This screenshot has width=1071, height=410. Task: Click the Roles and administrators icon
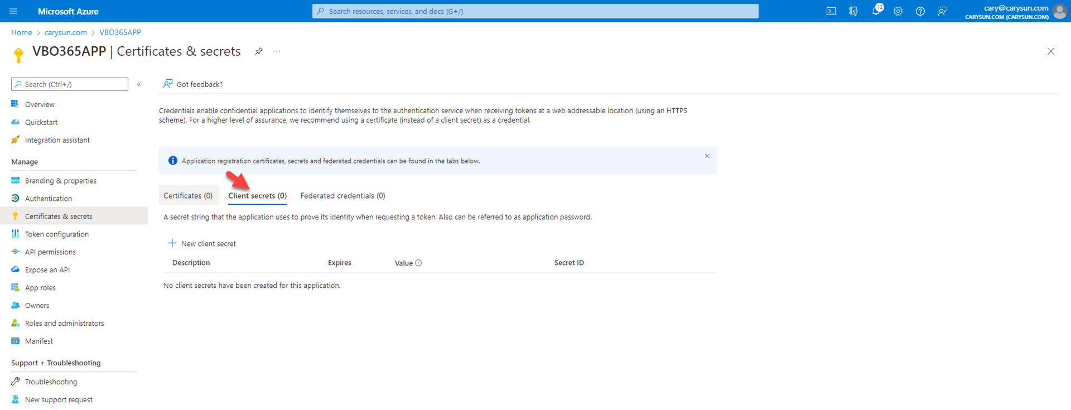(15, 324)
